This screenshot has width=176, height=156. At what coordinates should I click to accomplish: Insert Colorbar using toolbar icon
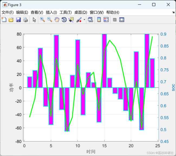pyautogui.click(x=99, y=20)
